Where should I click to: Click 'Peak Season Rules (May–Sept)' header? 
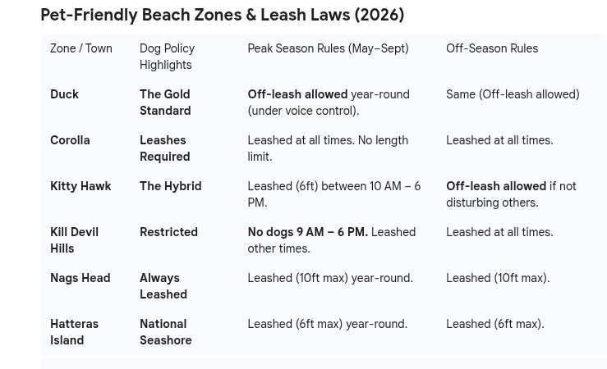[x=329, y=48]
